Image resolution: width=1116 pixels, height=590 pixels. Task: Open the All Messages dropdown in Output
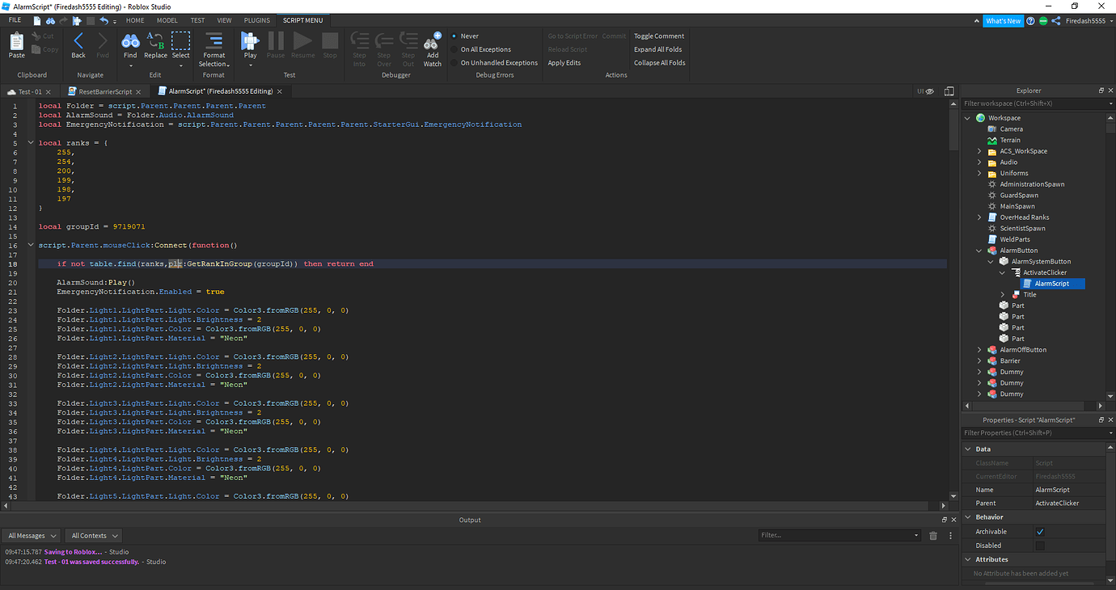tap(31, 535)
